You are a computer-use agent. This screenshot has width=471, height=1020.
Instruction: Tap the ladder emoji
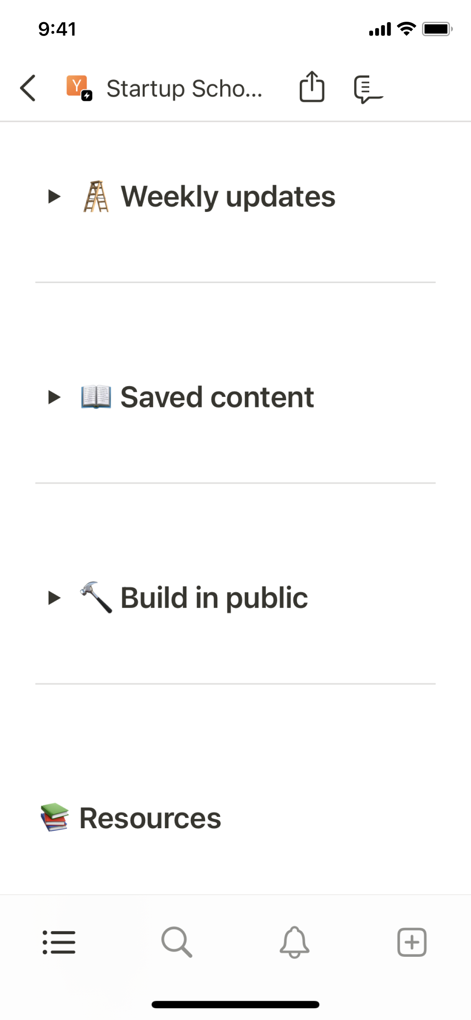coord(96,196)
